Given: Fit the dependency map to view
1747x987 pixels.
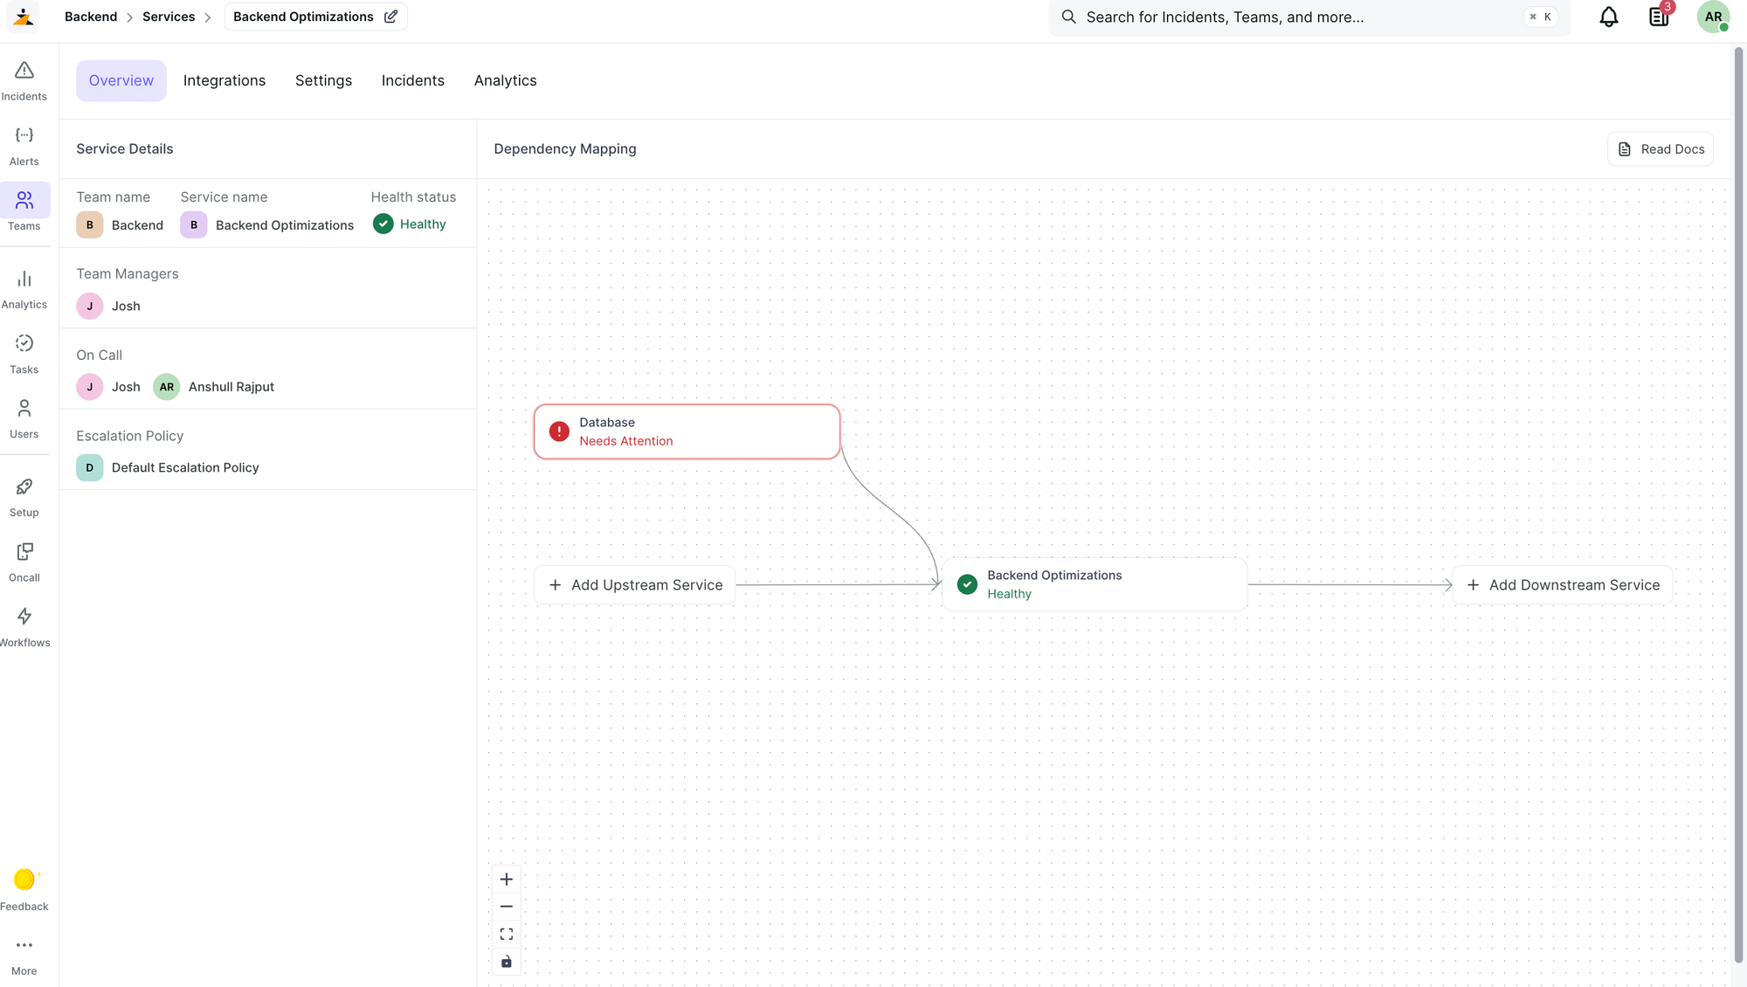Looking at the screenshot, I should (x=507, y=935).
